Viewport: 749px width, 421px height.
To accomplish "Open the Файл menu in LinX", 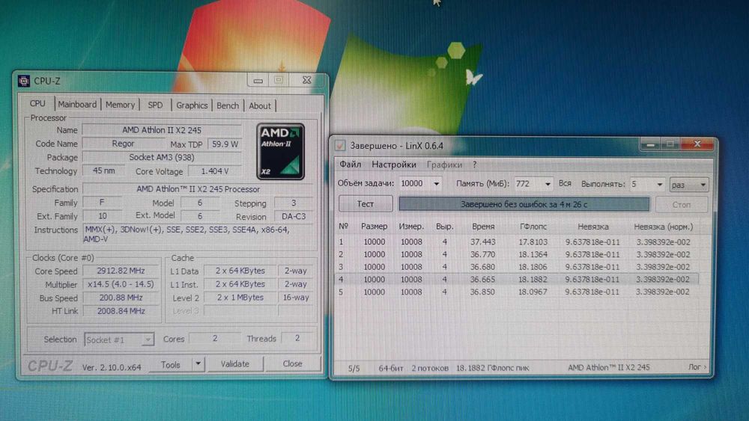I will click(x=350, y=165).
